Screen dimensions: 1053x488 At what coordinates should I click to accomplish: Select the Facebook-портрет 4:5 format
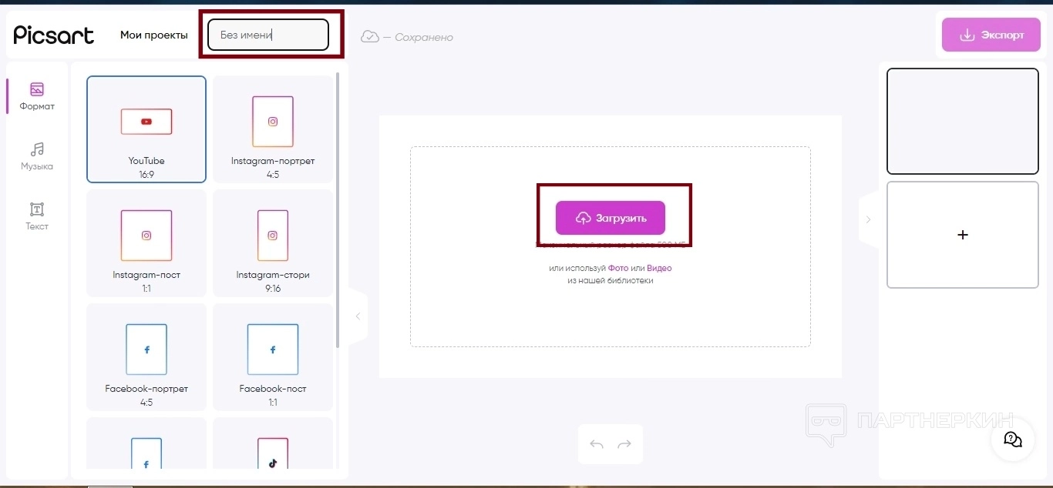[146, 357]
